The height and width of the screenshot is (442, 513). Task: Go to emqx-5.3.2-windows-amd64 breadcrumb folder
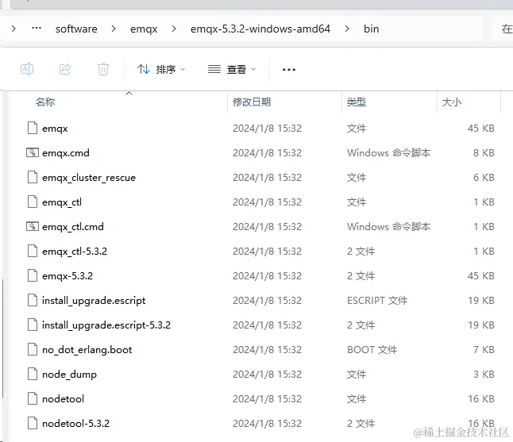tap(260, 29)
